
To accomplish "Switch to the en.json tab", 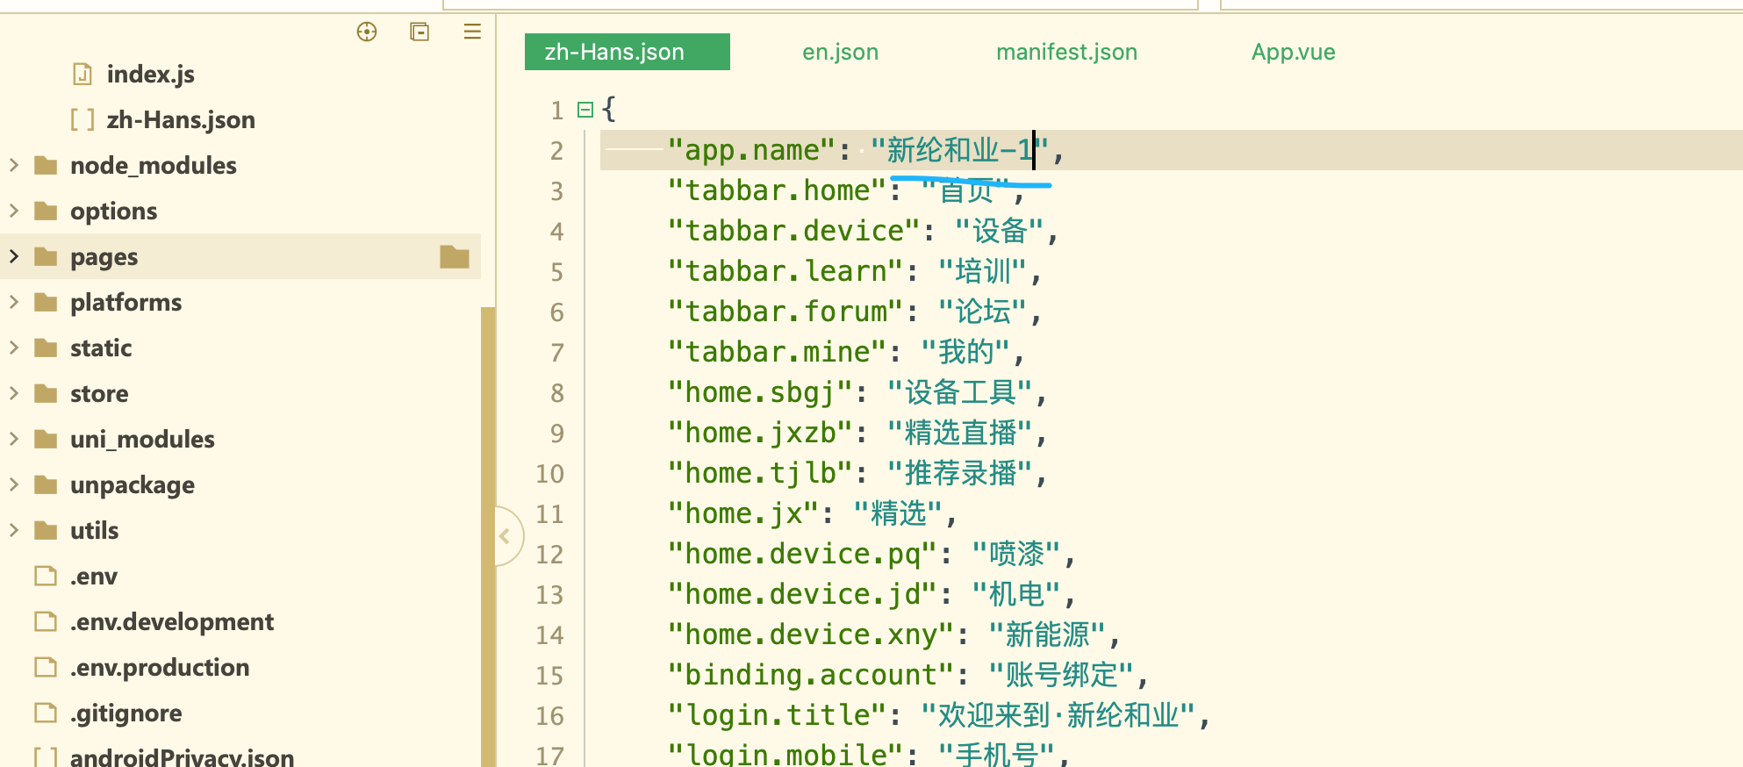I will 840,53.
